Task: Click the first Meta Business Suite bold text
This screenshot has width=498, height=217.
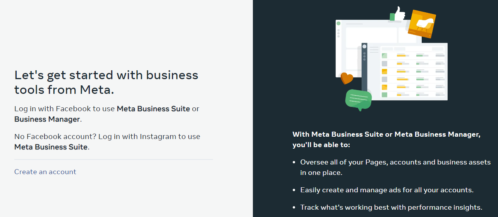Action: pos(153,108)
